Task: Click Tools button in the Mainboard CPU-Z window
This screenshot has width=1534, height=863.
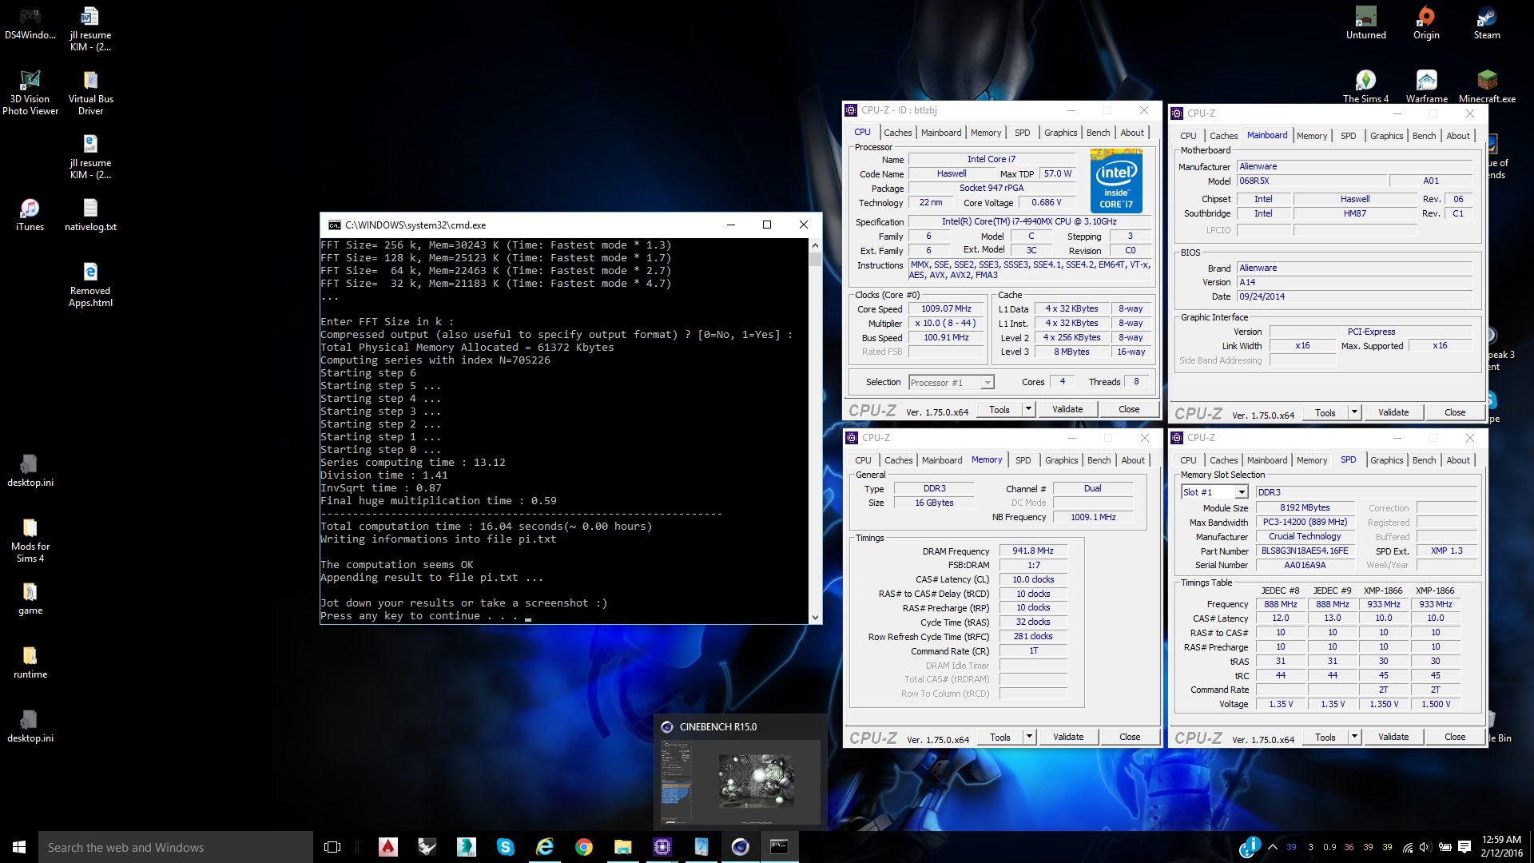Action: (1325, 412)
